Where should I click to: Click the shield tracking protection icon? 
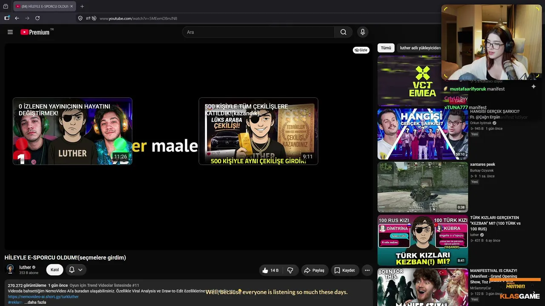(x=80, y=18)
